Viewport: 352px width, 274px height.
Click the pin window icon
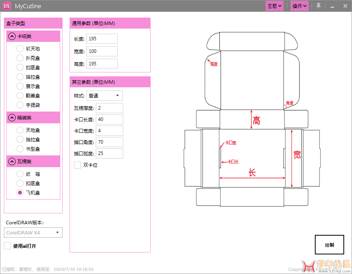coord(319,6)
